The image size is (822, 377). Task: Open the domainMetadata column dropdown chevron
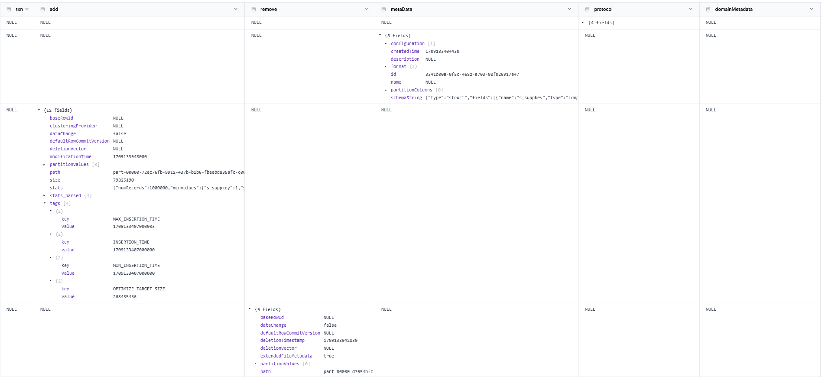coord(812,9)
